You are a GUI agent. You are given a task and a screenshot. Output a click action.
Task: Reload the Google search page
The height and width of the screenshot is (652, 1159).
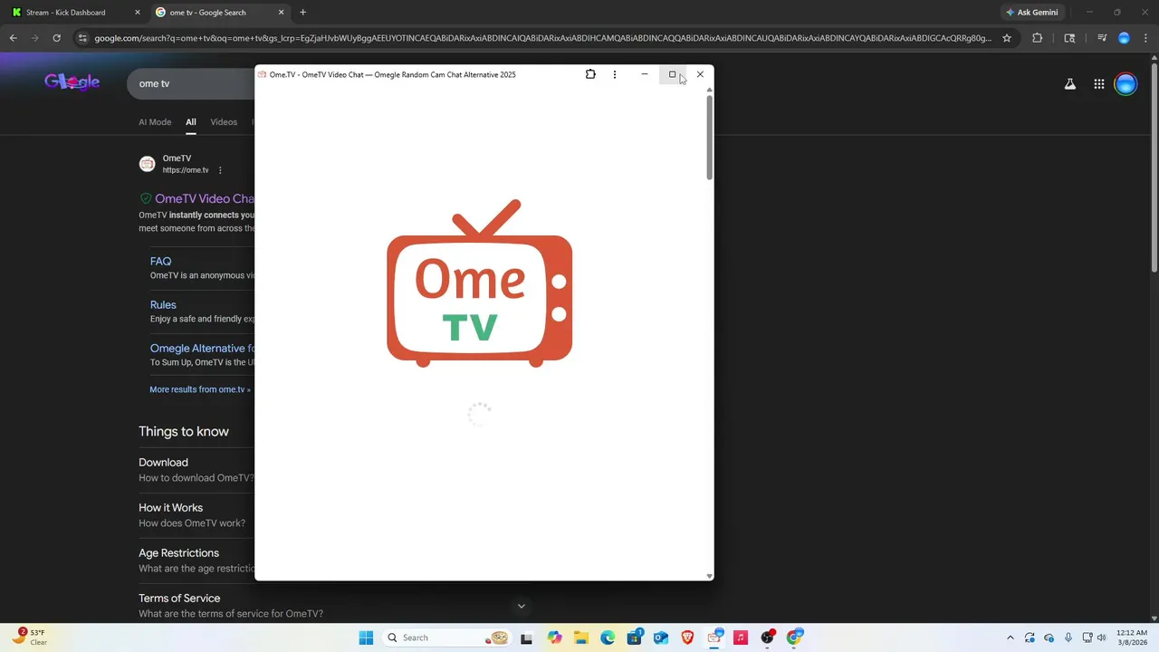[x=56, y=38]
